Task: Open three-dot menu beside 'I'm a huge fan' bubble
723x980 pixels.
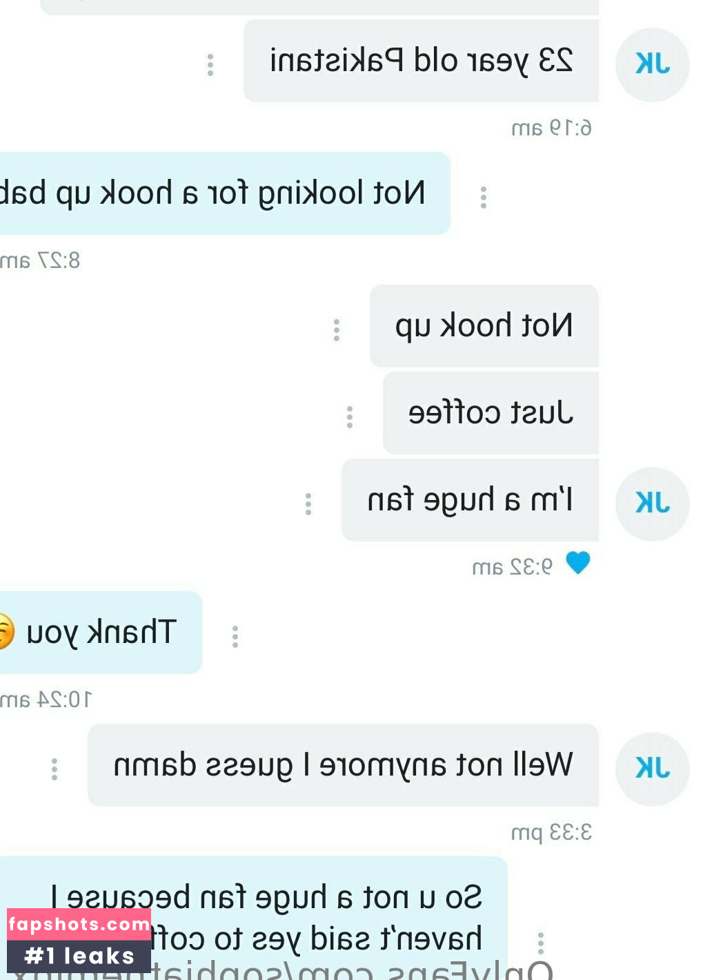Action: (308, 504)
